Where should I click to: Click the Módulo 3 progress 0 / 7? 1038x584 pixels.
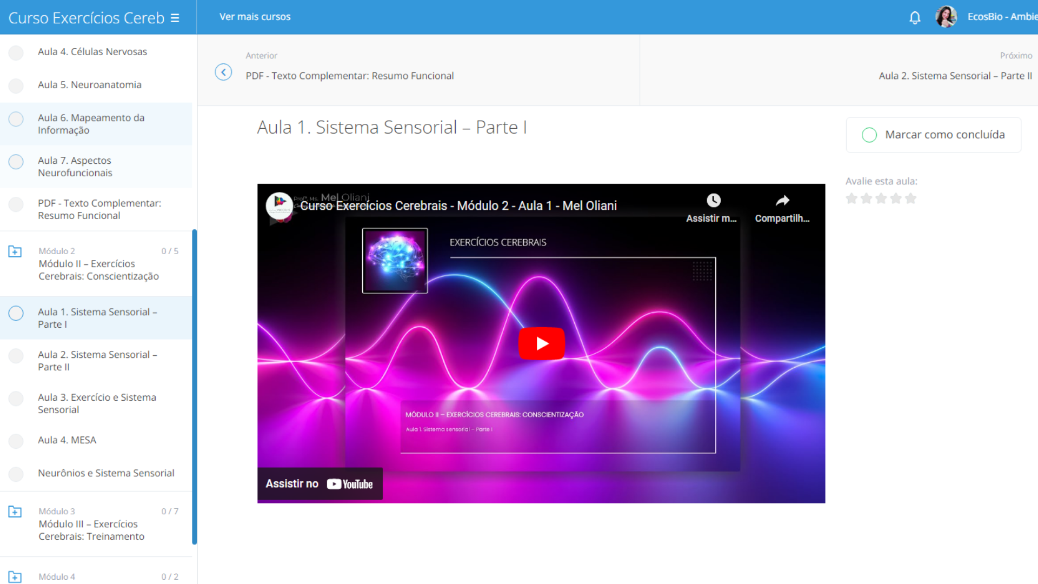pos(170,511)
